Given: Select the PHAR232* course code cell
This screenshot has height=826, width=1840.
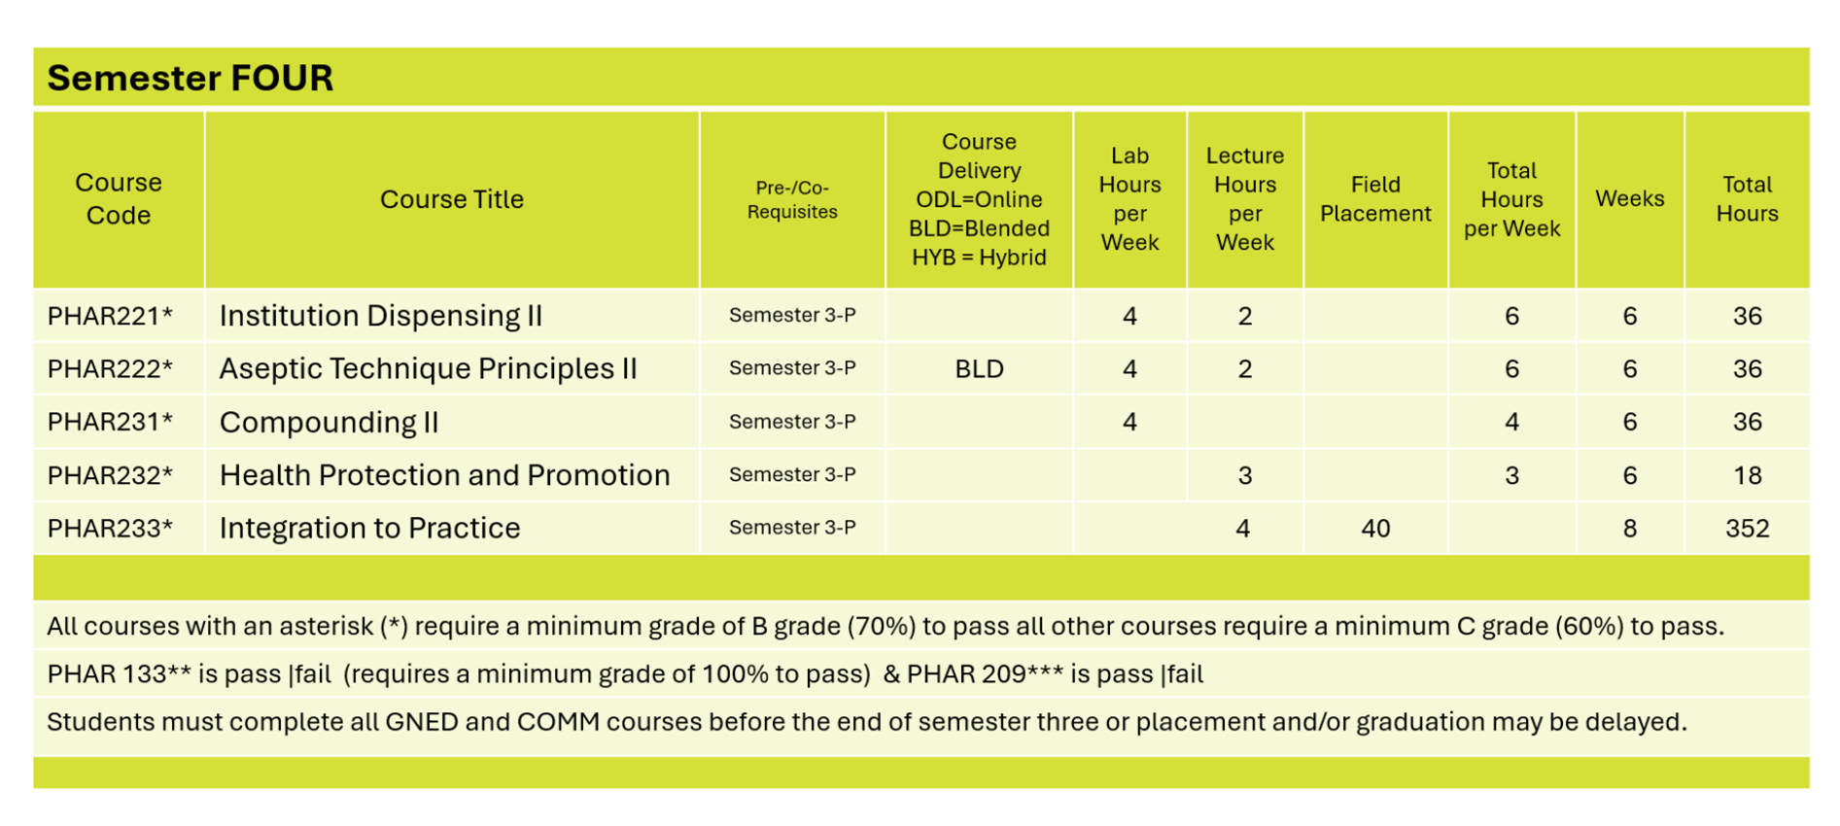Looking at the screenshot, I should click(111, 475).
